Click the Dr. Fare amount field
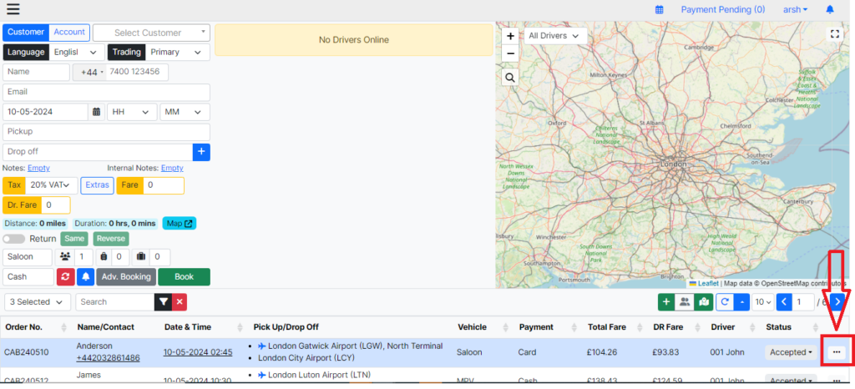This screenshot has height=389, width=855. (56, 205)
